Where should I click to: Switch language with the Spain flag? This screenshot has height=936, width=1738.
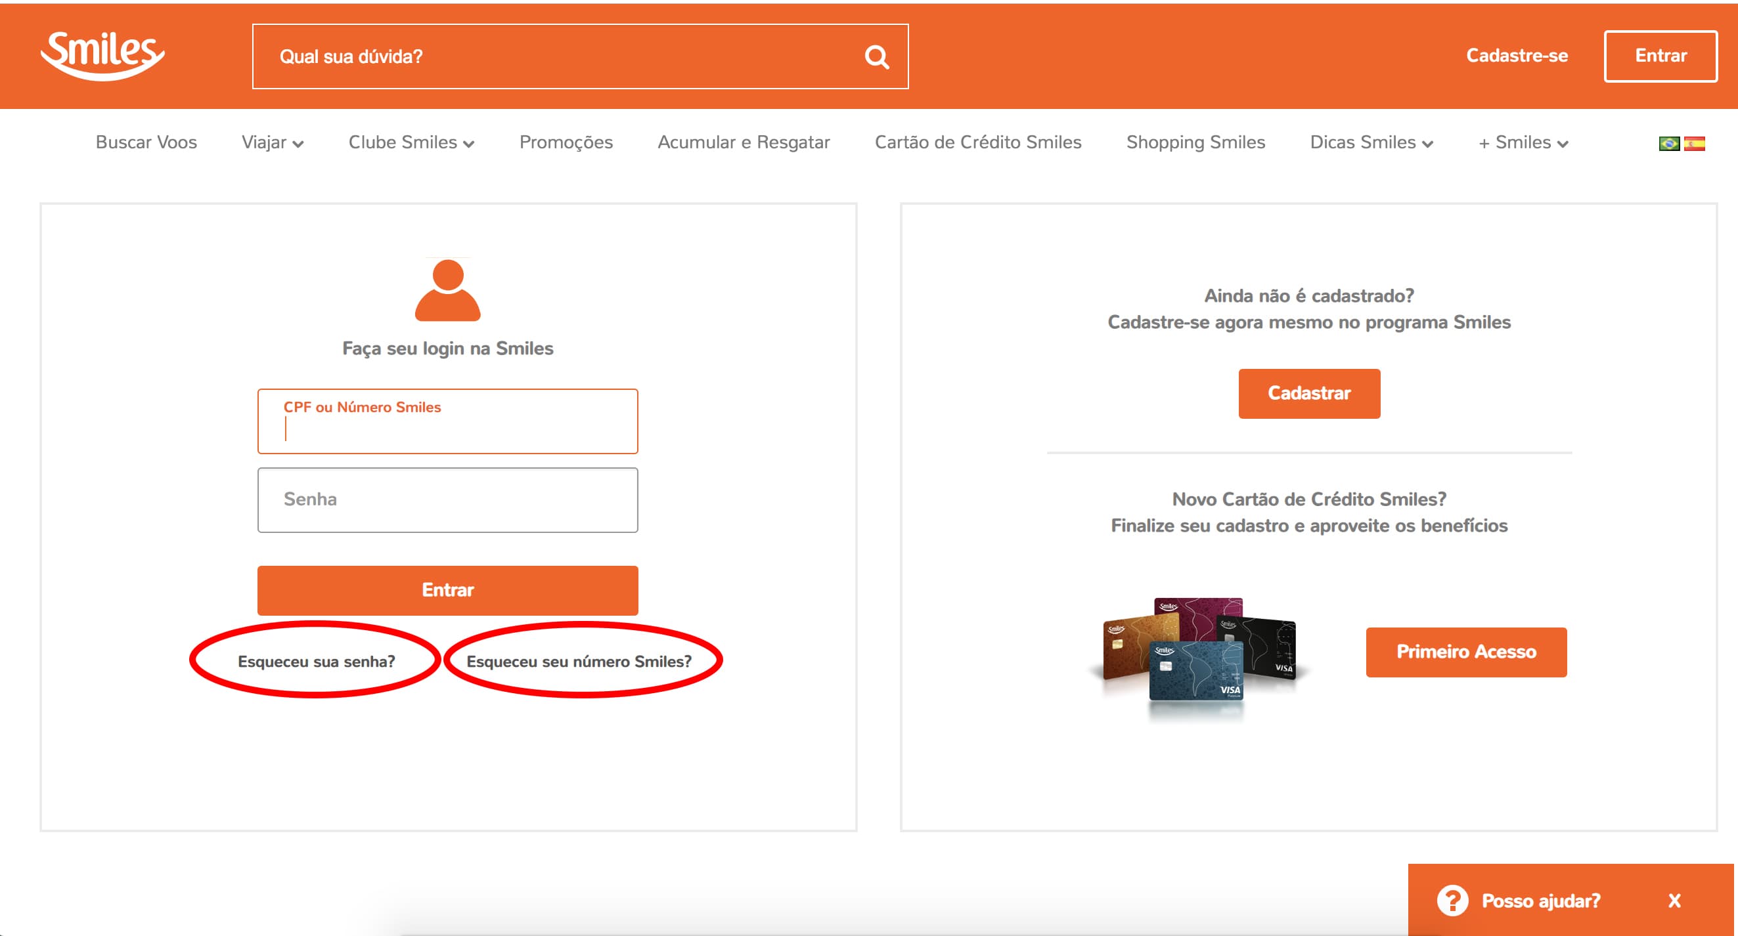point(1694,144)
